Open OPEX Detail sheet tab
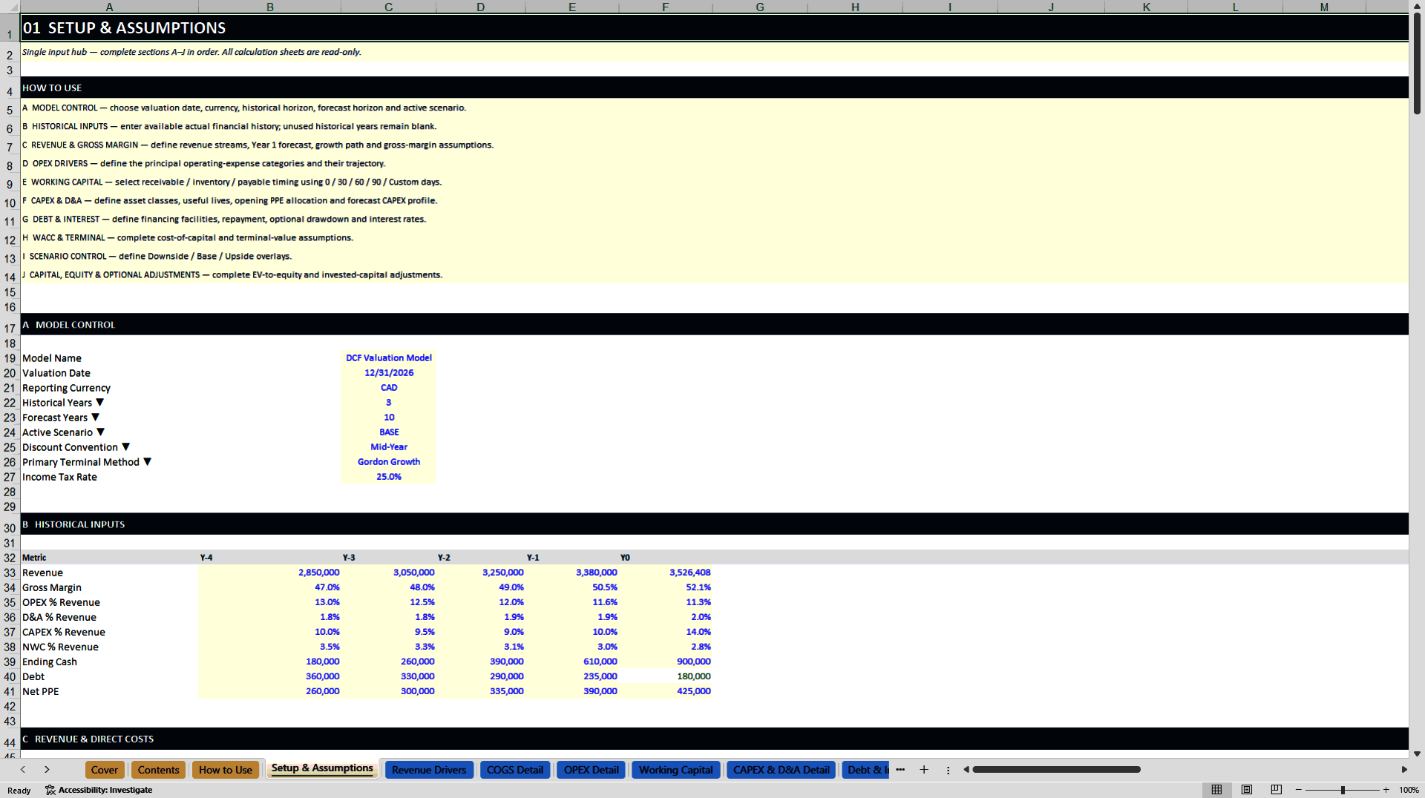 point(591,770)
